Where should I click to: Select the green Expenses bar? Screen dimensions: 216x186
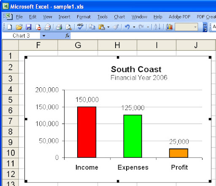(x=133, y=136)
